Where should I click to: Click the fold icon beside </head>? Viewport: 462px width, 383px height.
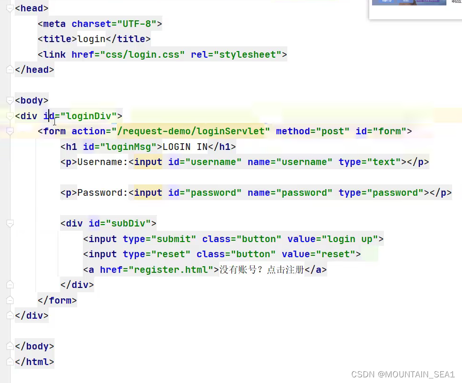pos(9,70)
